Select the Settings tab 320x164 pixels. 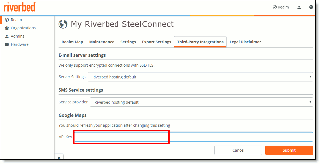(128, 42)
